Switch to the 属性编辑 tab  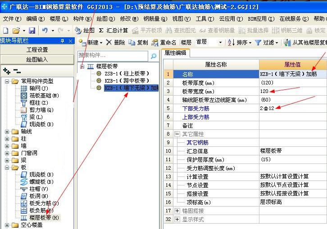(175, 53)
